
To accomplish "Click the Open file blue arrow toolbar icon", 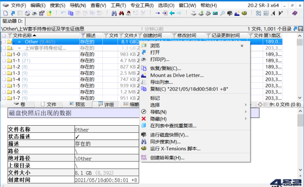I will [x=13, y=13].
